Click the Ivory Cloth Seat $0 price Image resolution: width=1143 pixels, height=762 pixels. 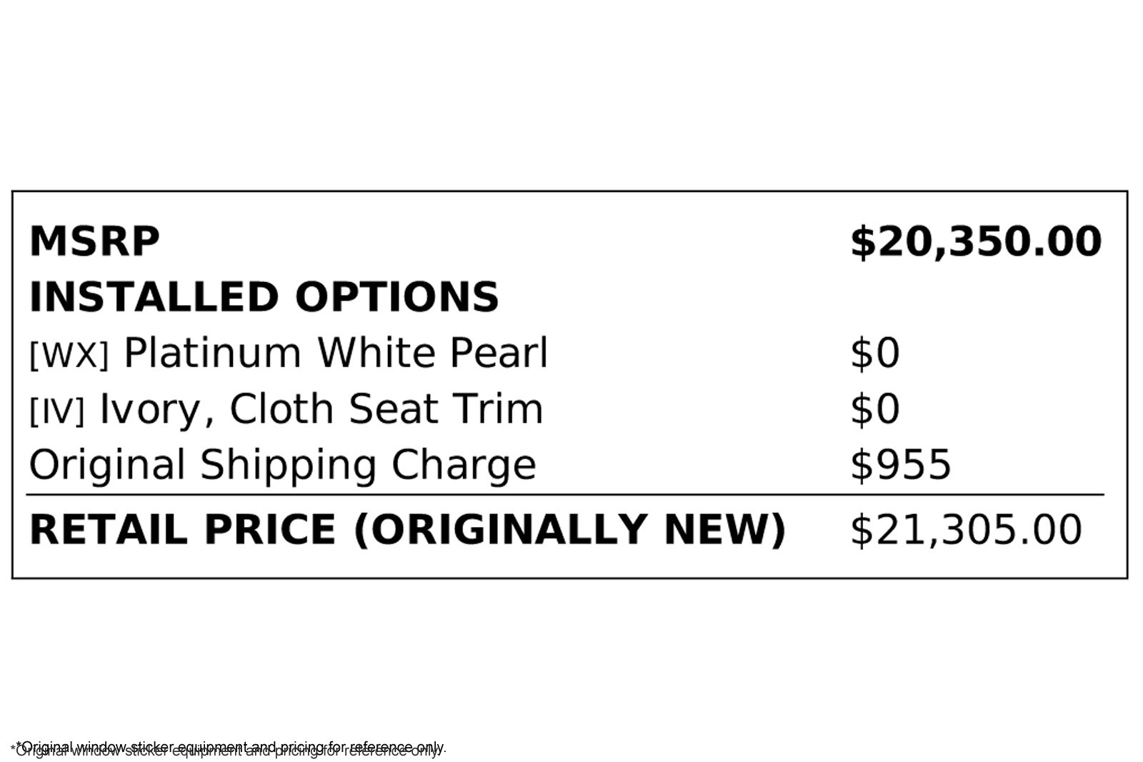pyautogui.click(x=874, y=409)
